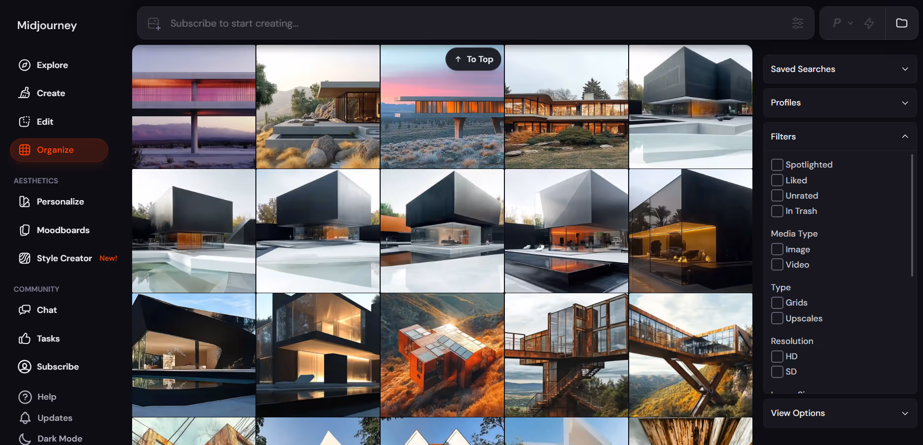923x445 pixels.
Task: Click the lightning bolt speed icon
Action: (x=869, y=23)
